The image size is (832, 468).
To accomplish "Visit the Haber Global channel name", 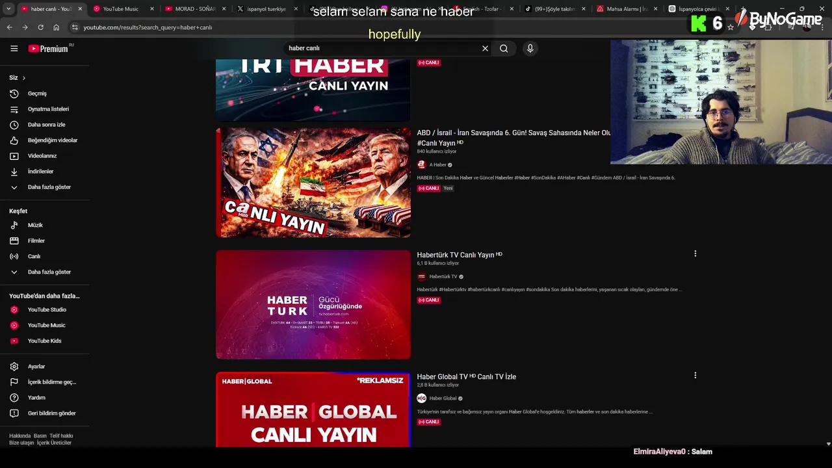I will coord(443,398).
